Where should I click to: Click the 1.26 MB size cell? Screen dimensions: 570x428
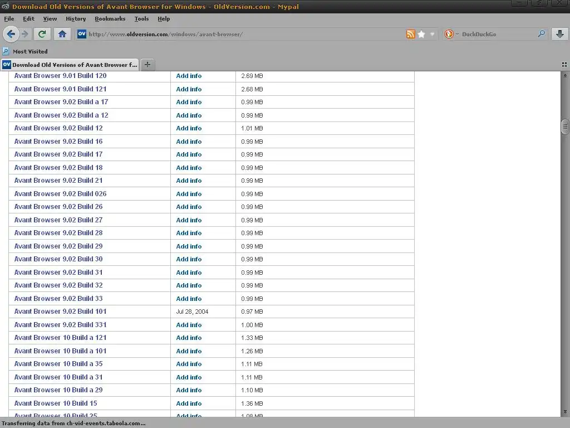click(252, 351)
